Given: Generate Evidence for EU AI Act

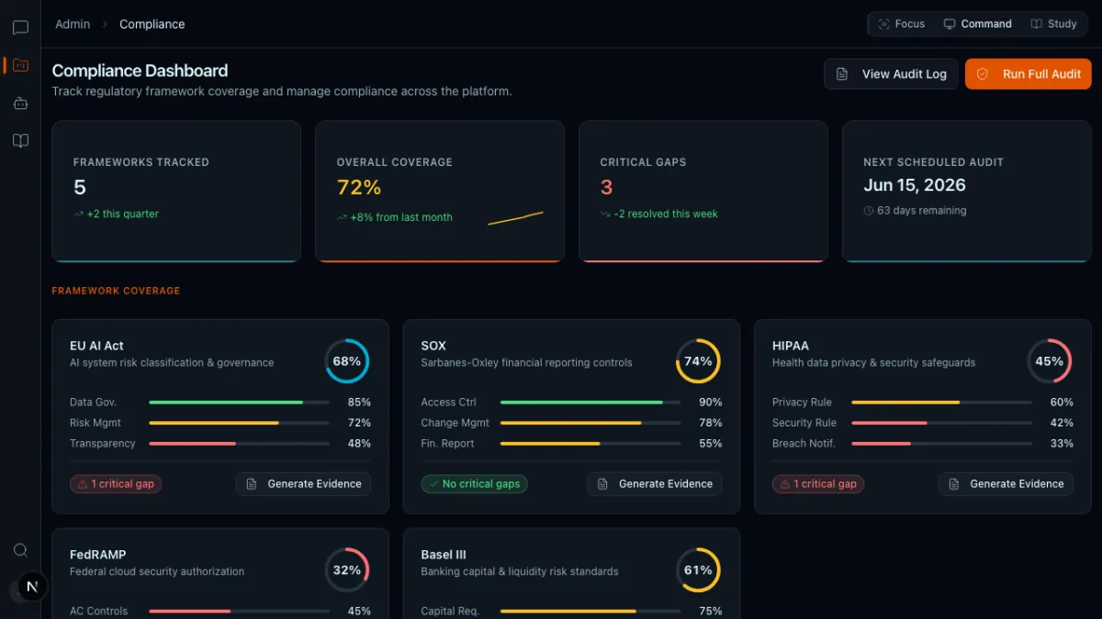Looking at the screenshot, I should pos(303,484).
